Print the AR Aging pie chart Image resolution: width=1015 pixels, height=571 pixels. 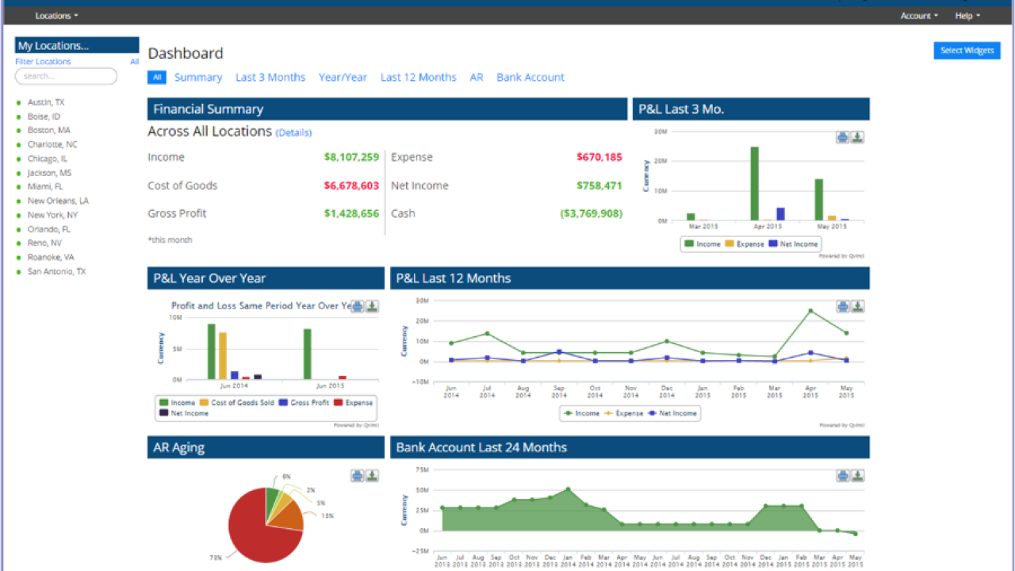(x=357, y=476)
